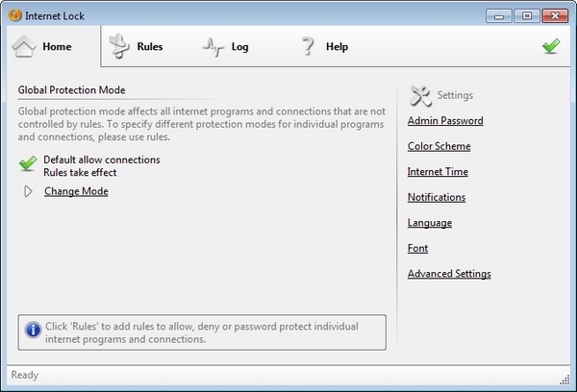
Task: Click the blue info icon in hint box
Action: [x=33, y=331]
